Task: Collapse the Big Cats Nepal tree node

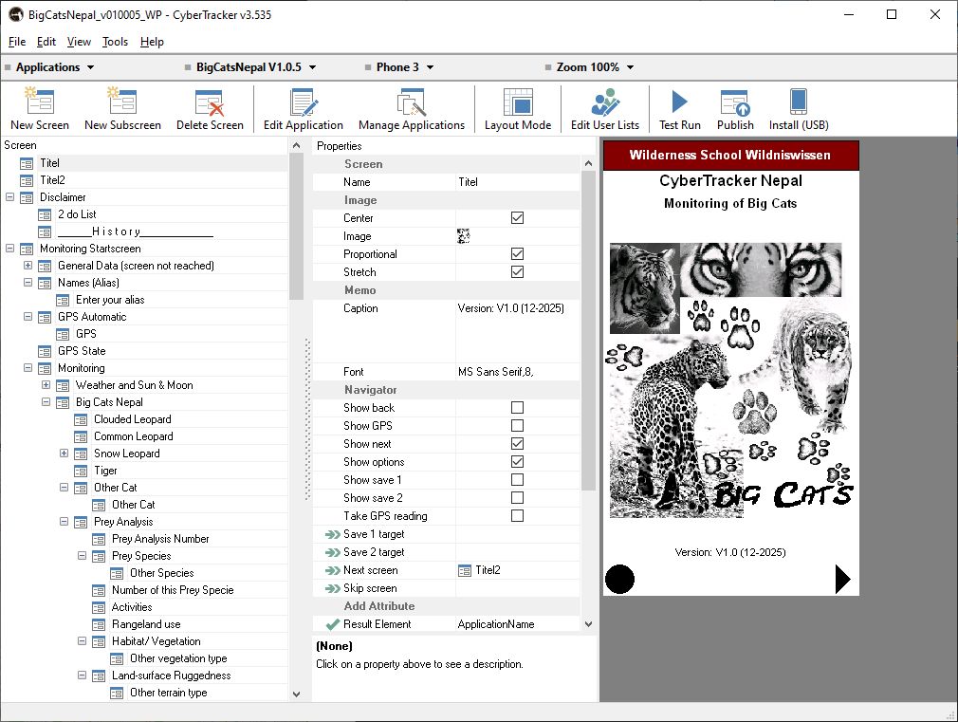Action: 46,402
